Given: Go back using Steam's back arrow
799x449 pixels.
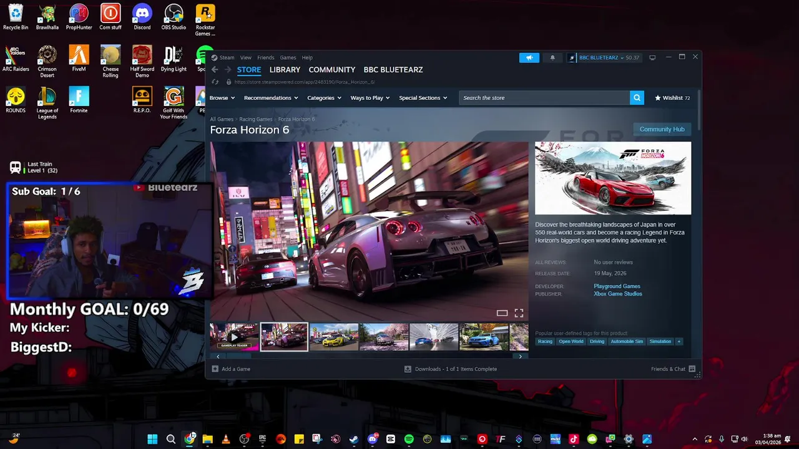Looking at the screenshot, I should click(215, 70).
